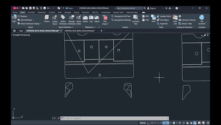Click the New file icon in quick access toolbar
This screenshot has width=221, height=125.
coord(23,8)
